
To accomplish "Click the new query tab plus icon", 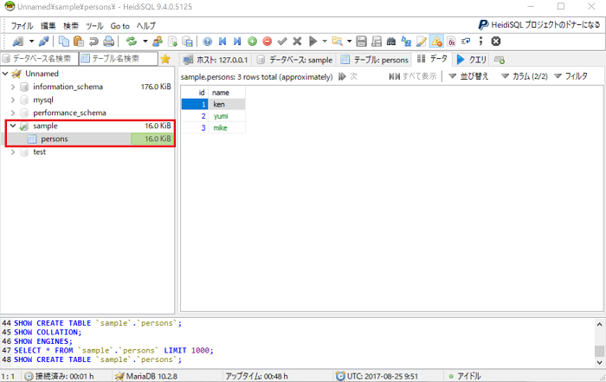I will pyautogui.click(x=500, y=60).
